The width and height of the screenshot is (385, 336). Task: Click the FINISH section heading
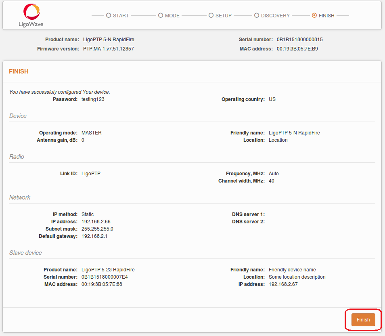19,71
